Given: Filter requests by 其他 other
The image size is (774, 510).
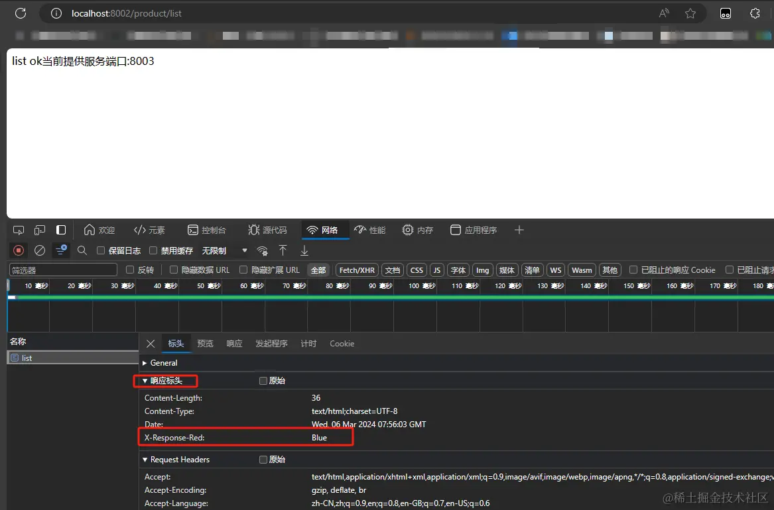Looking at the screenshot, I should tap(610, 270).
